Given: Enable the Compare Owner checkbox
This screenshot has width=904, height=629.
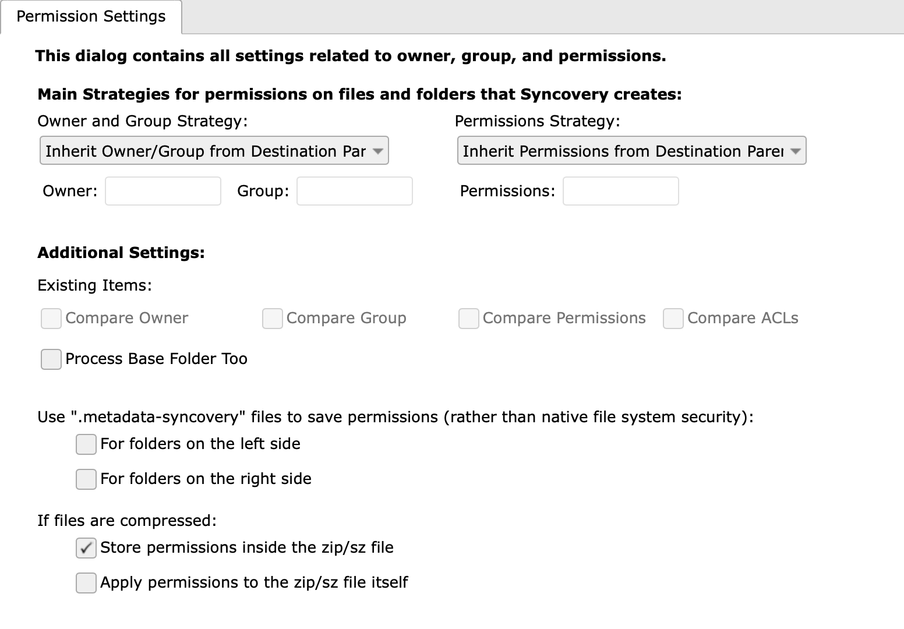Looking at the screenshot, I should [51, 319].
